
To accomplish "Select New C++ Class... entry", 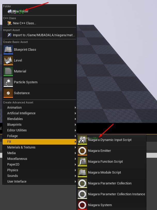I will pyautogui.click(x=40, y=23).
